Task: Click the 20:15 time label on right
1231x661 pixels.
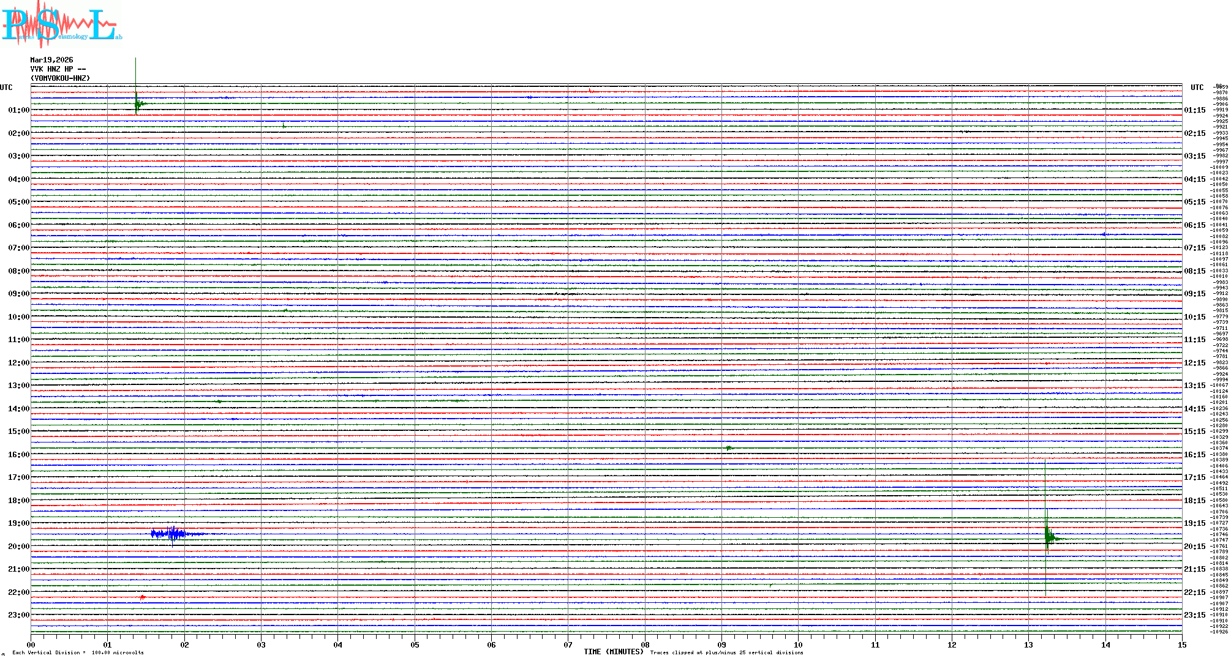Action: (x=1194, y=547)
